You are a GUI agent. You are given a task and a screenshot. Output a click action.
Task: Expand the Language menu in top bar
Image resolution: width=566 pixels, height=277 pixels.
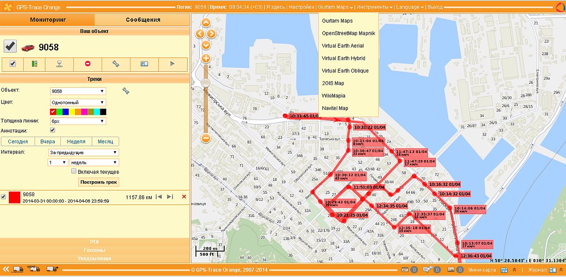(x=410, y=7)
